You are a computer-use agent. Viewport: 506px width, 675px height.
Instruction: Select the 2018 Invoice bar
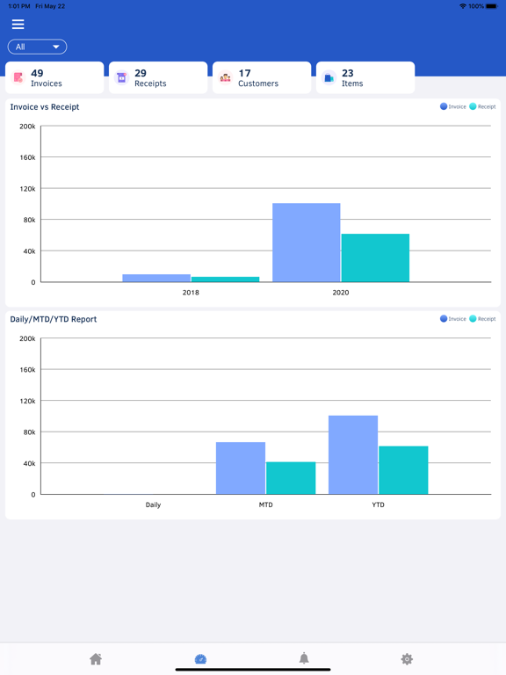(x=156, y=278)
